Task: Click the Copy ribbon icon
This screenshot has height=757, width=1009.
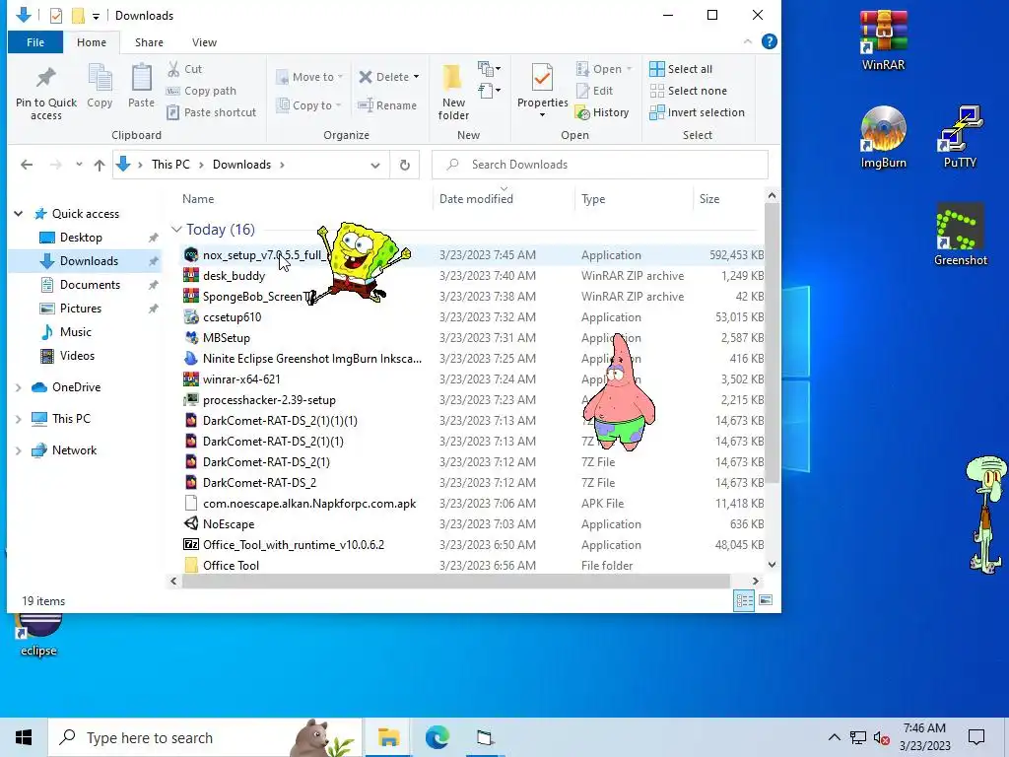Action: click(x=100, y=86)
